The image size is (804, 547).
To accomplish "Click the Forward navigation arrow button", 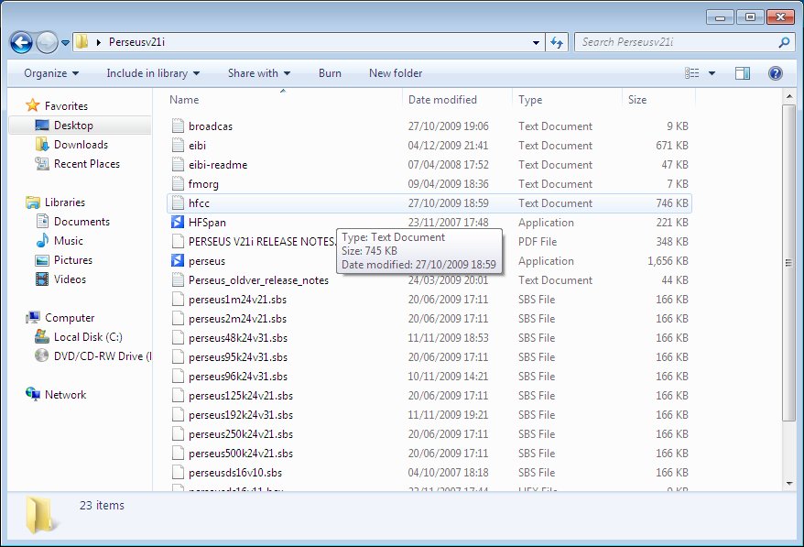I will tap(47, 42).
